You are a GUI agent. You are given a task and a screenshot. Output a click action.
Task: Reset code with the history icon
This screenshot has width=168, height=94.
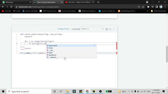click(x=107, y=29)
